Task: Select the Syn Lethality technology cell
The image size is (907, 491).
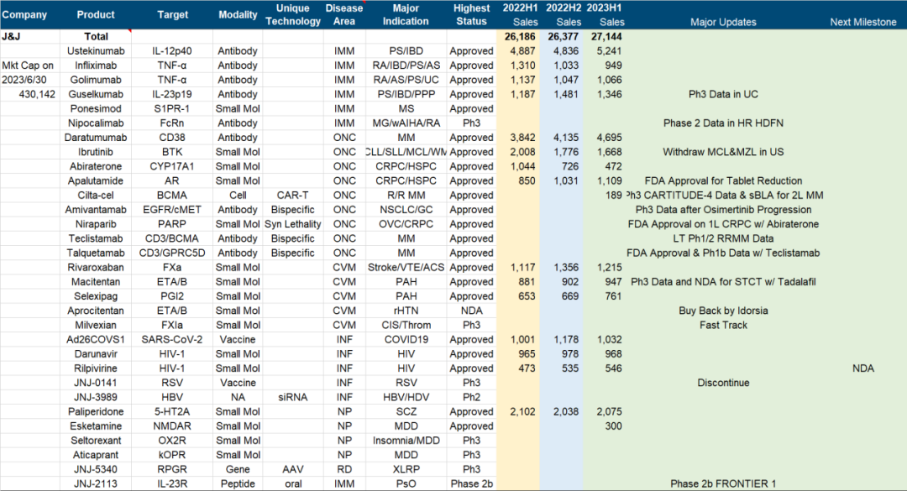Action: [x=293, y=224]
